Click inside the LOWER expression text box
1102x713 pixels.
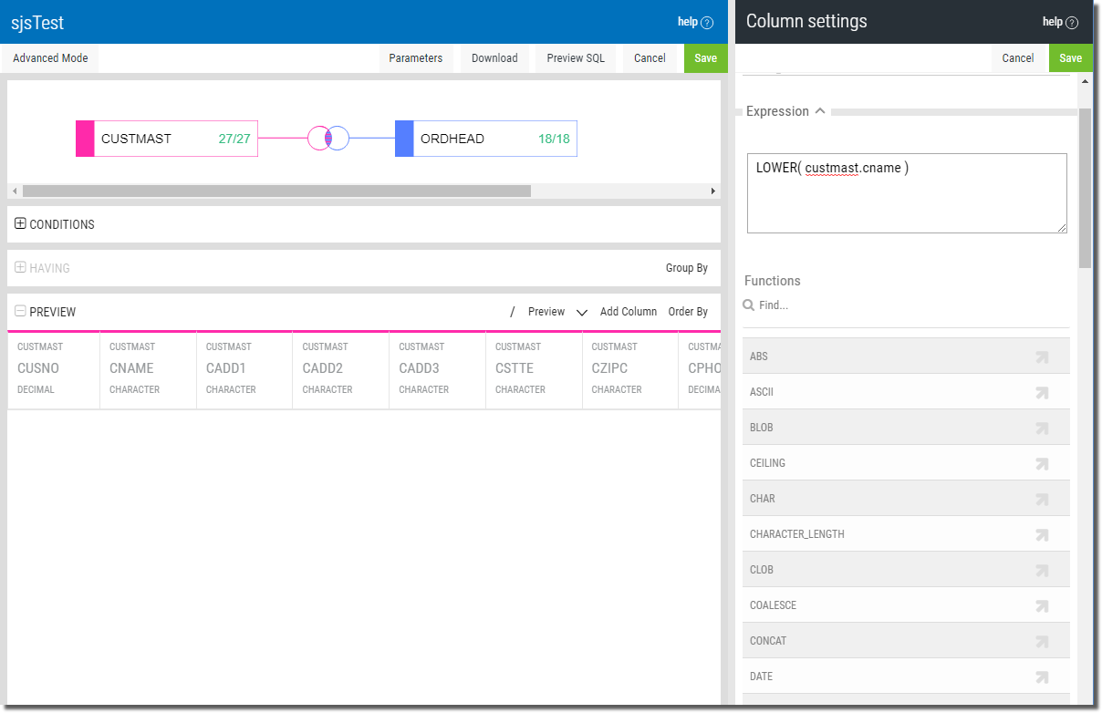(906, 191)
